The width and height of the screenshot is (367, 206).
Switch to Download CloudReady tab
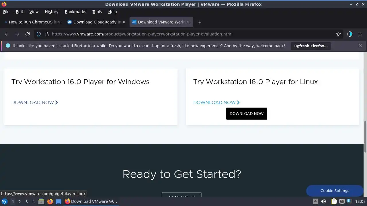tap(96, 22)
